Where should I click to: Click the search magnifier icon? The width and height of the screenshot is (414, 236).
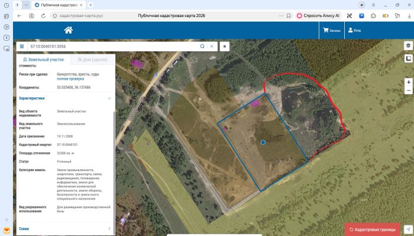(202, 47)
